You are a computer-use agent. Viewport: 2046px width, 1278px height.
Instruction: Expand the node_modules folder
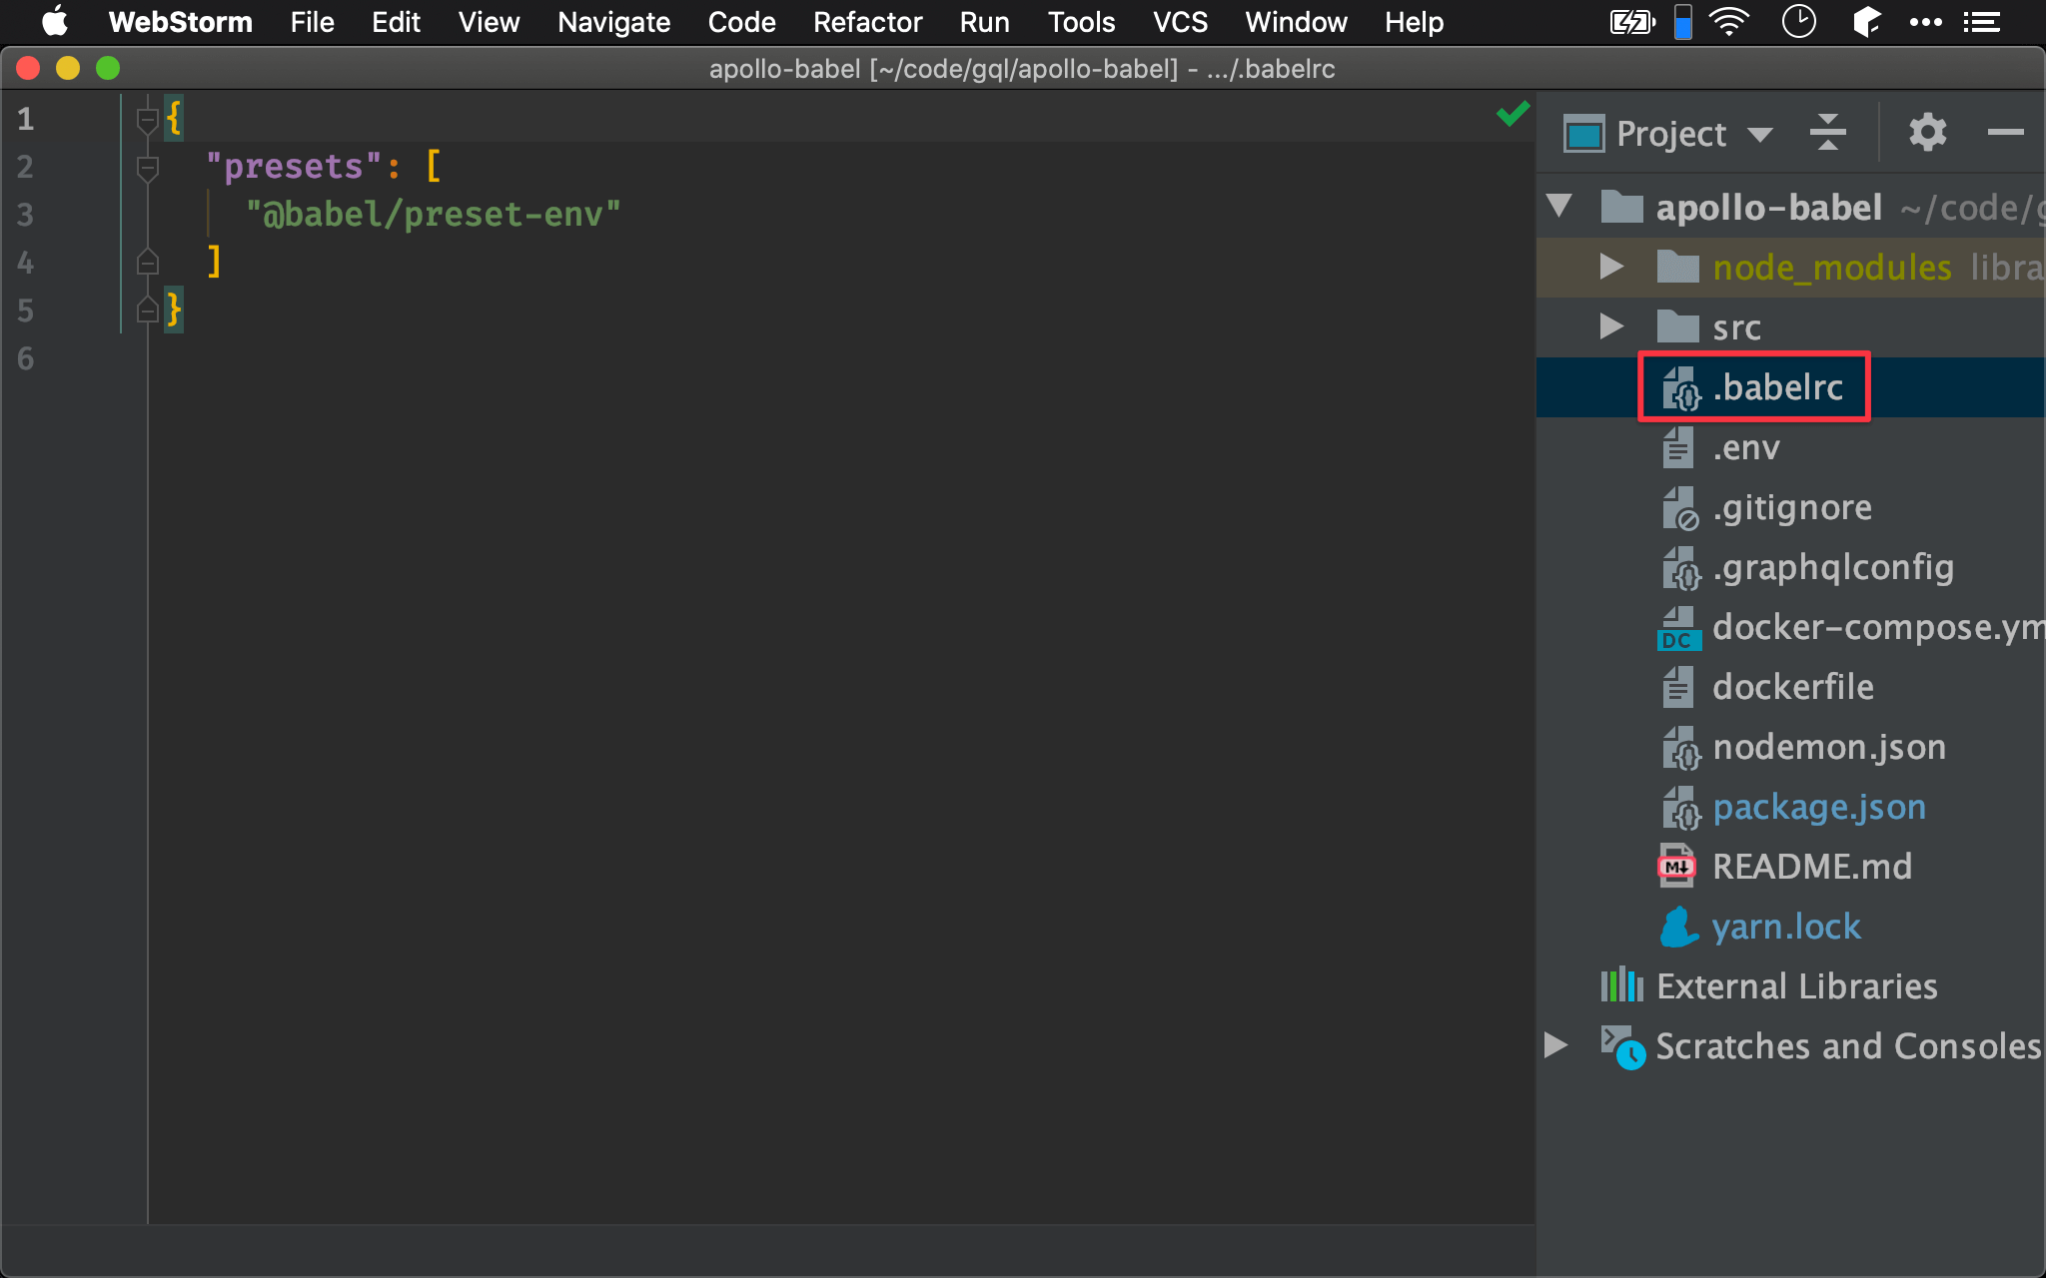pyautogui.click(x=1610, y=267)
